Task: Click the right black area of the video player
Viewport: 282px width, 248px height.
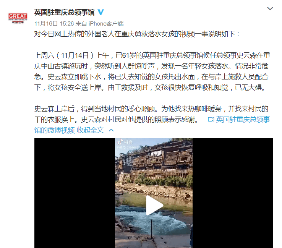Action: [233, 193]
